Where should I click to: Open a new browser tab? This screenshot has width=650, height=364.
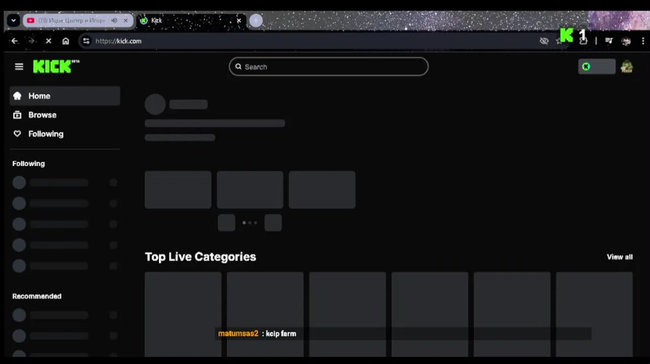[x=256, y=21]
